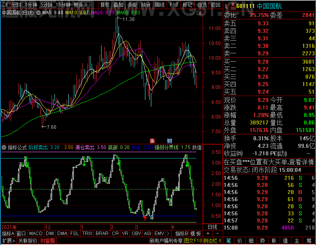The image size is (316, 245).
Task: Select the CR indicator
Action: click(115, 234)
